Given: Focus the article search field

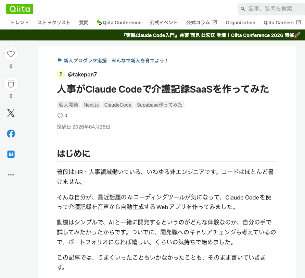Looking at the screenshot, I should pos(271,9).
